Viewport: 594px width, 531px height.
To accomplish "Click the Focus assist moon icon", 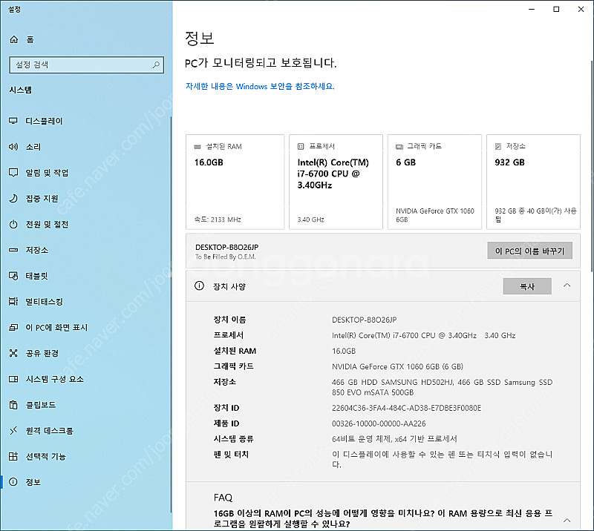I will [x=13, y=198].
